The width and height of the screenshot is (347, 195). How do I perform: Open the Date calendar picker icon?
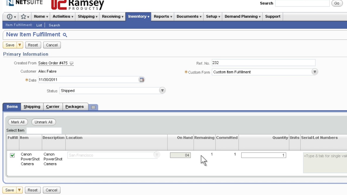pyautogui.click(x=142, y=80)
